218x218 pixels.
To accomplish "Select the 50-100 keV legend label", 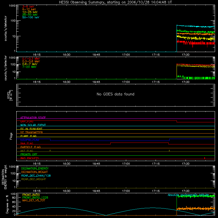I will click(x=31, y=17).
